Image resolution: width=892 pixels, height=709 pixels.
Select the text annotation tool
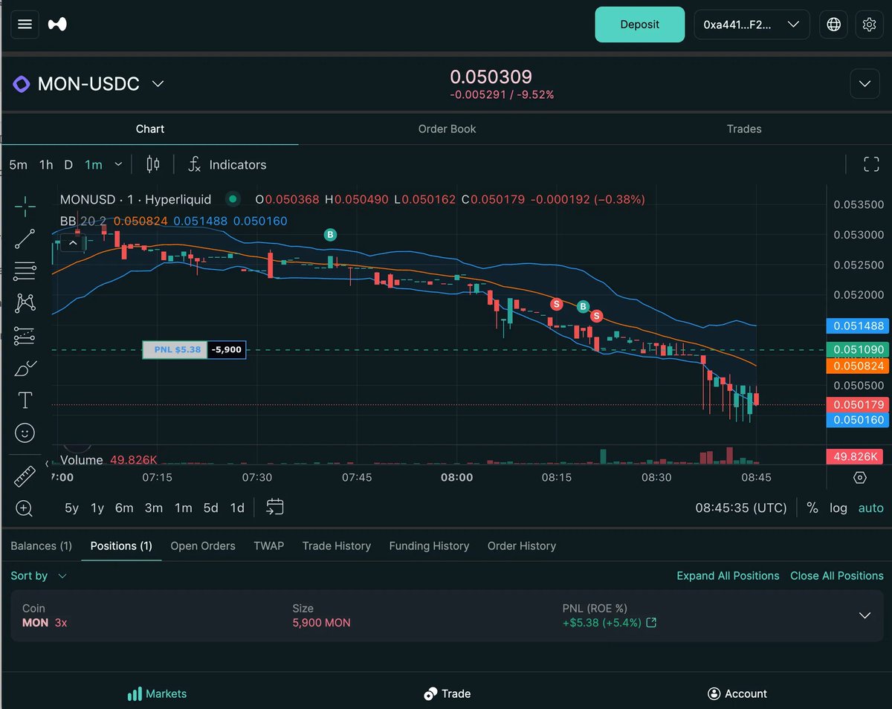25,400
